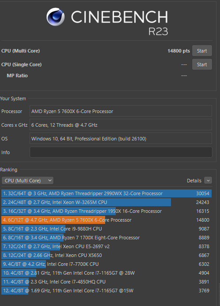The image size is (220, 306).
Task: Select the Core i9-9880H ranking row
Action: click(106, 229)
